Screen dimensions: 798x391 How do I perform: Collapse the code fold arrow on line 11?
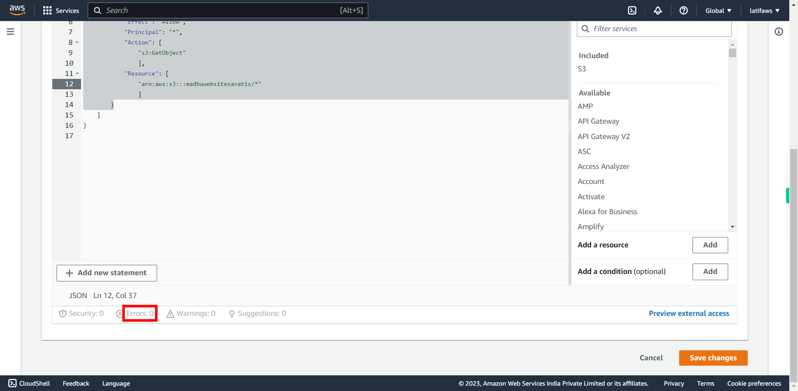click(77, 73)
